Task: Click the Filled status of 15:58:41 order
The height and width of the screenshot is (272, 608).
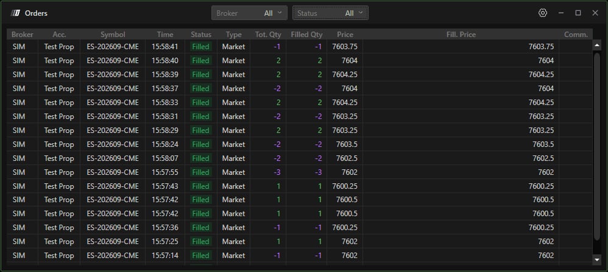Action: [x=201, y=47]
